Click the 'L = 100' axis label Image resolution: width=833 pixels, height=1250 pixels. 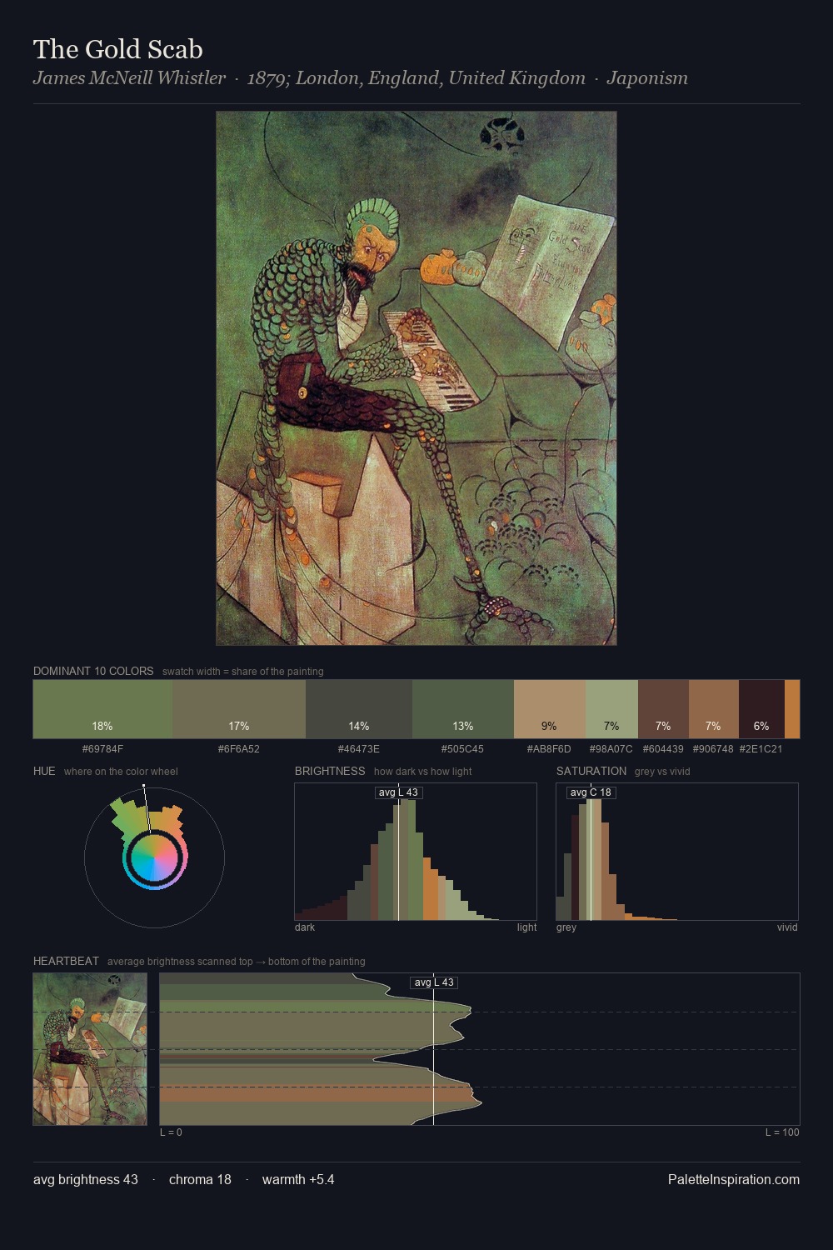pos(782,1132)
